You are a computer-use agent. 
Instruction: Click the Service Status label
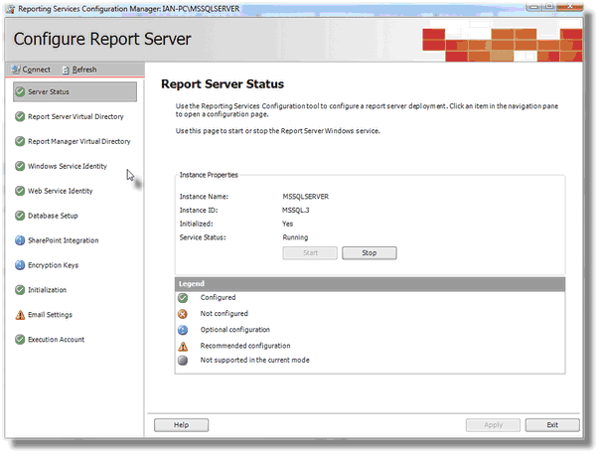pos(203,237)
